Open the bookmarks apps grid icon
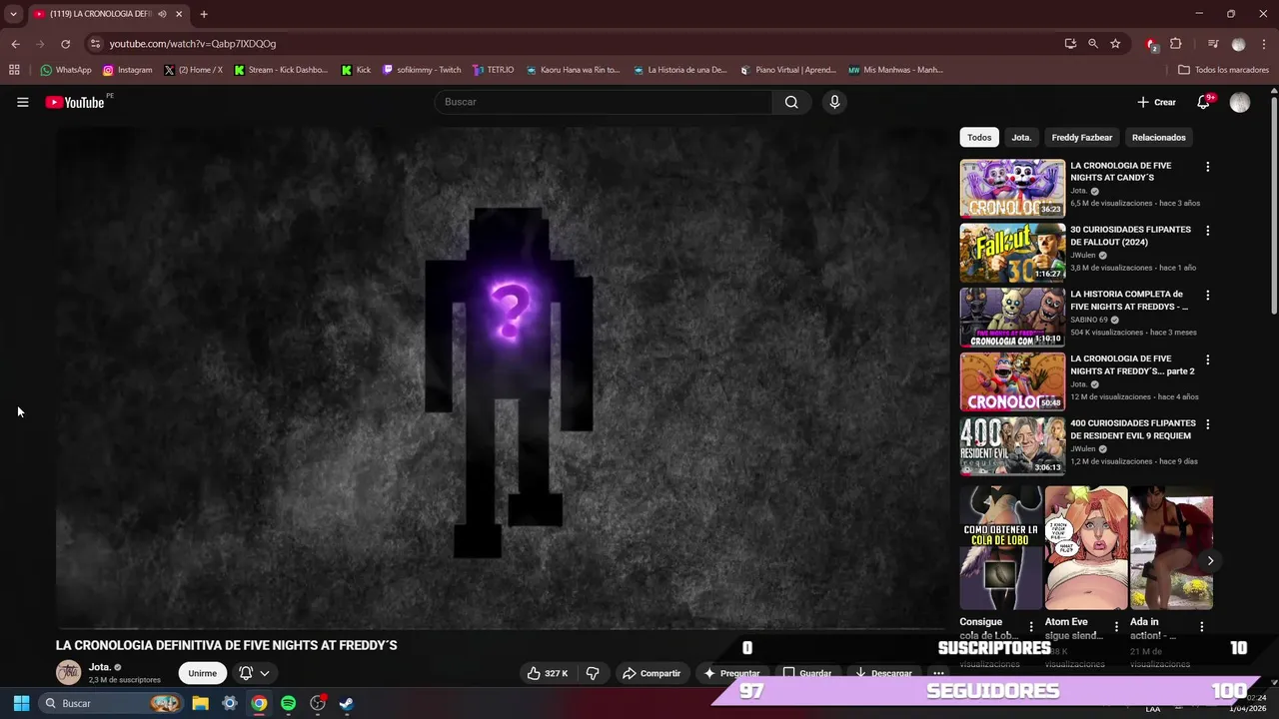 [14, 70]
